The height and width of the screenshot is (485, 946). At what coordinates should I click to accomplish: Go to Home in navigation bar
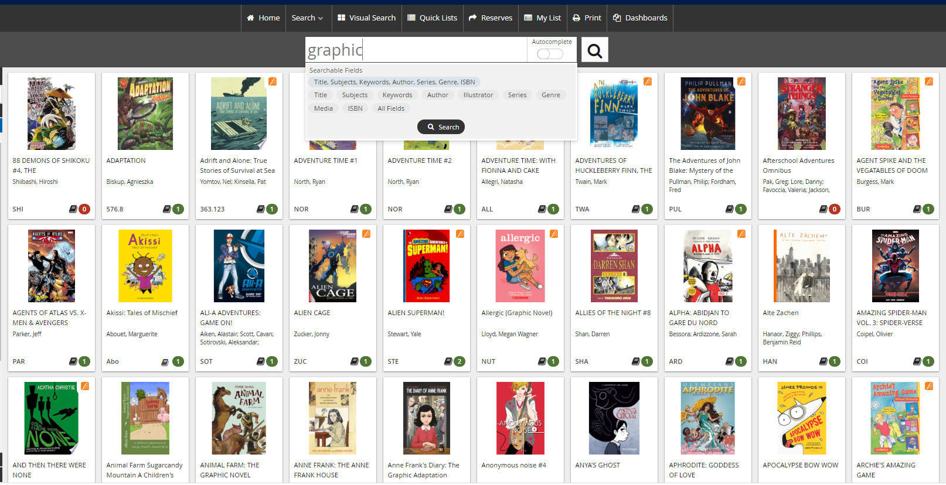[263, 18]
